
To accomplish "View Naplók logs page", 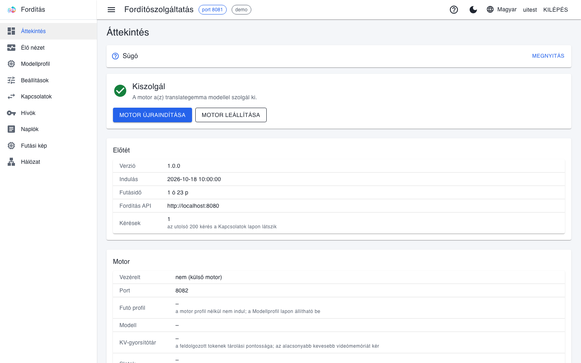I will pos(48,129).
